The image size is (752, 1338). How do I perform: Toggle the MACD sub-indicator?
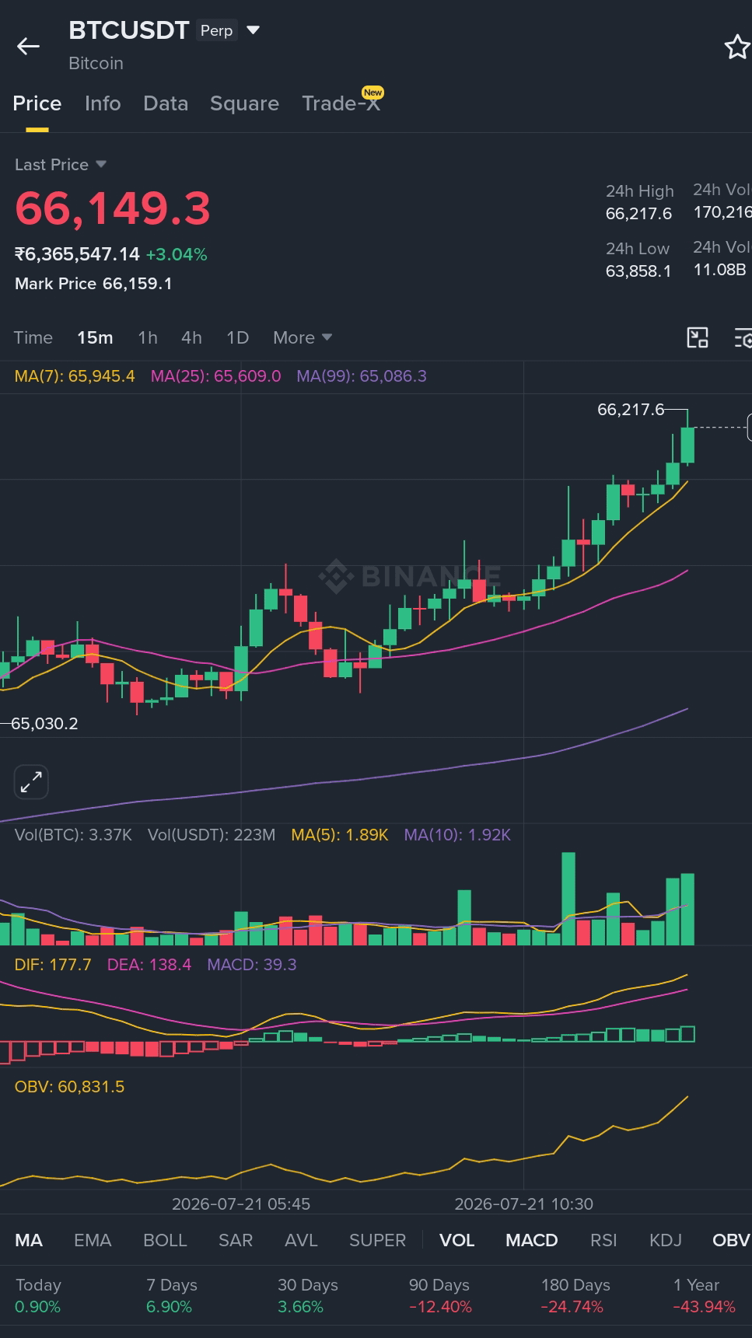[x=531, y=1240]
